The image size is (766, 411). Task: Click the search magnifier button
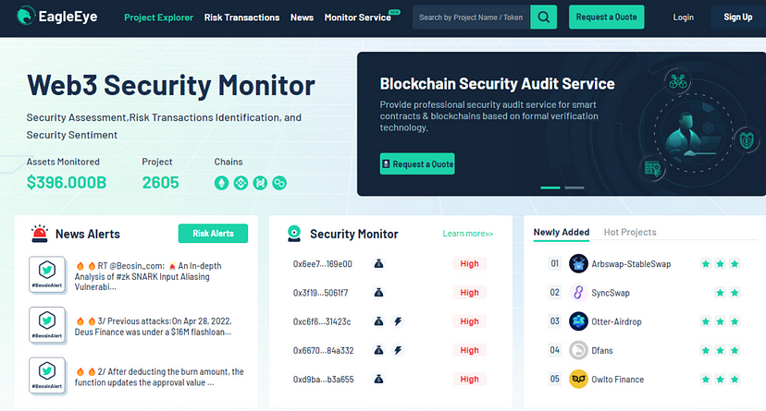(544, 17)
